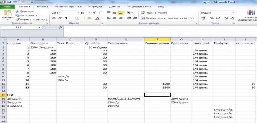
Task: Click the Cut (Вырезать) button
Action: pos(25,11)
